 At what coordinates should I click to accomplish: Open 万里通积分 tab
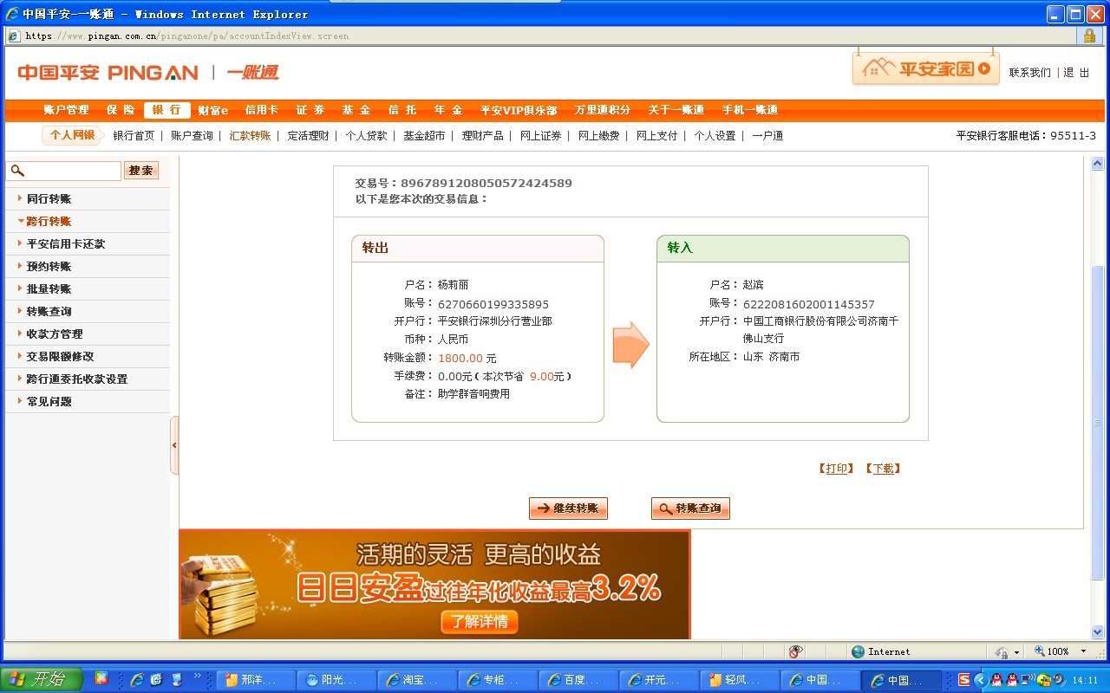[x=603, y=110]
